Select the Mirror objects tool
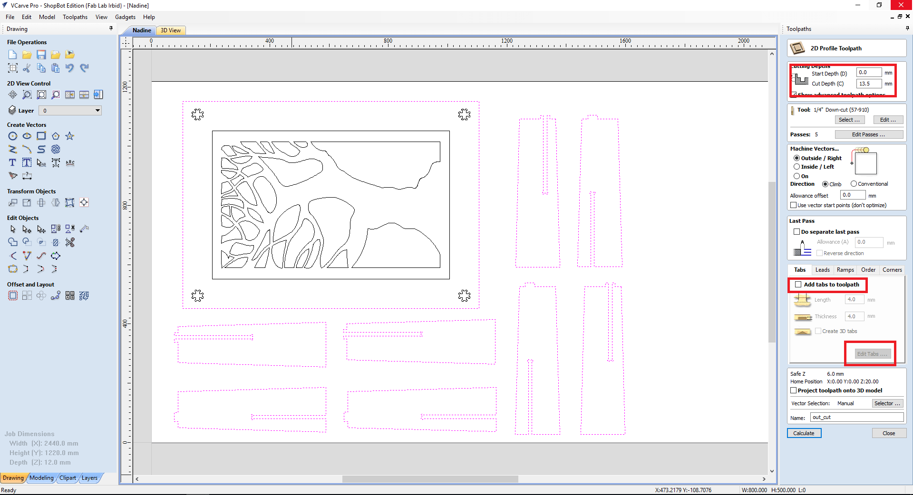The image size is (913, 495). (x=56, y=202)
